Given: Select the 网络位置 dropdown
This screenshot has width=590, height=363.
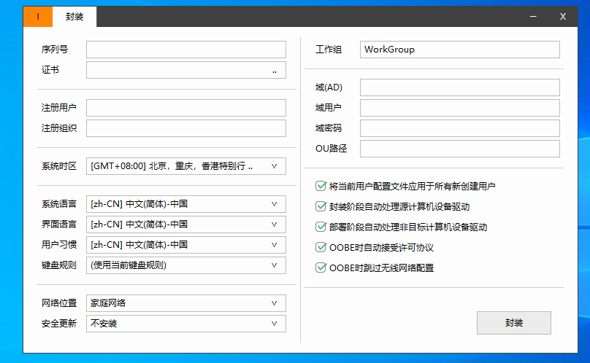Looking at the screenshot, I should [x=185, y=303].
